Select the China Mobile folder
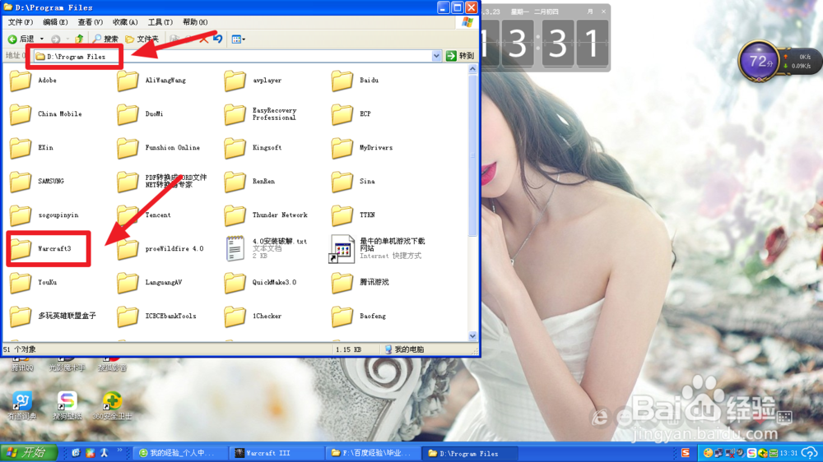823x462 pixels. pyautogui.click(x=45, y=113)
